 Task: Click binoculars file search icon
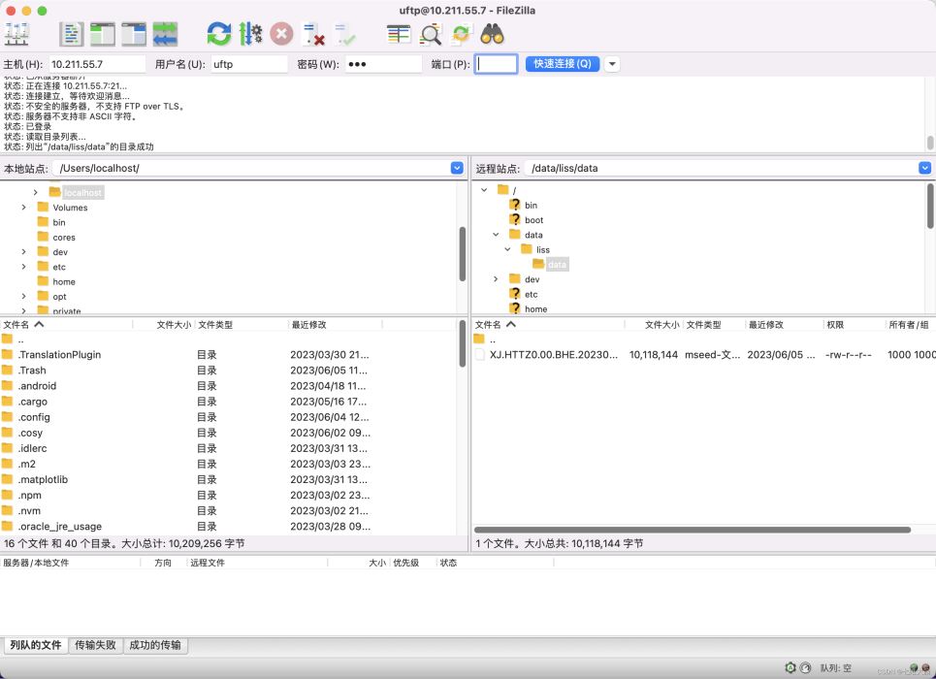492,34
